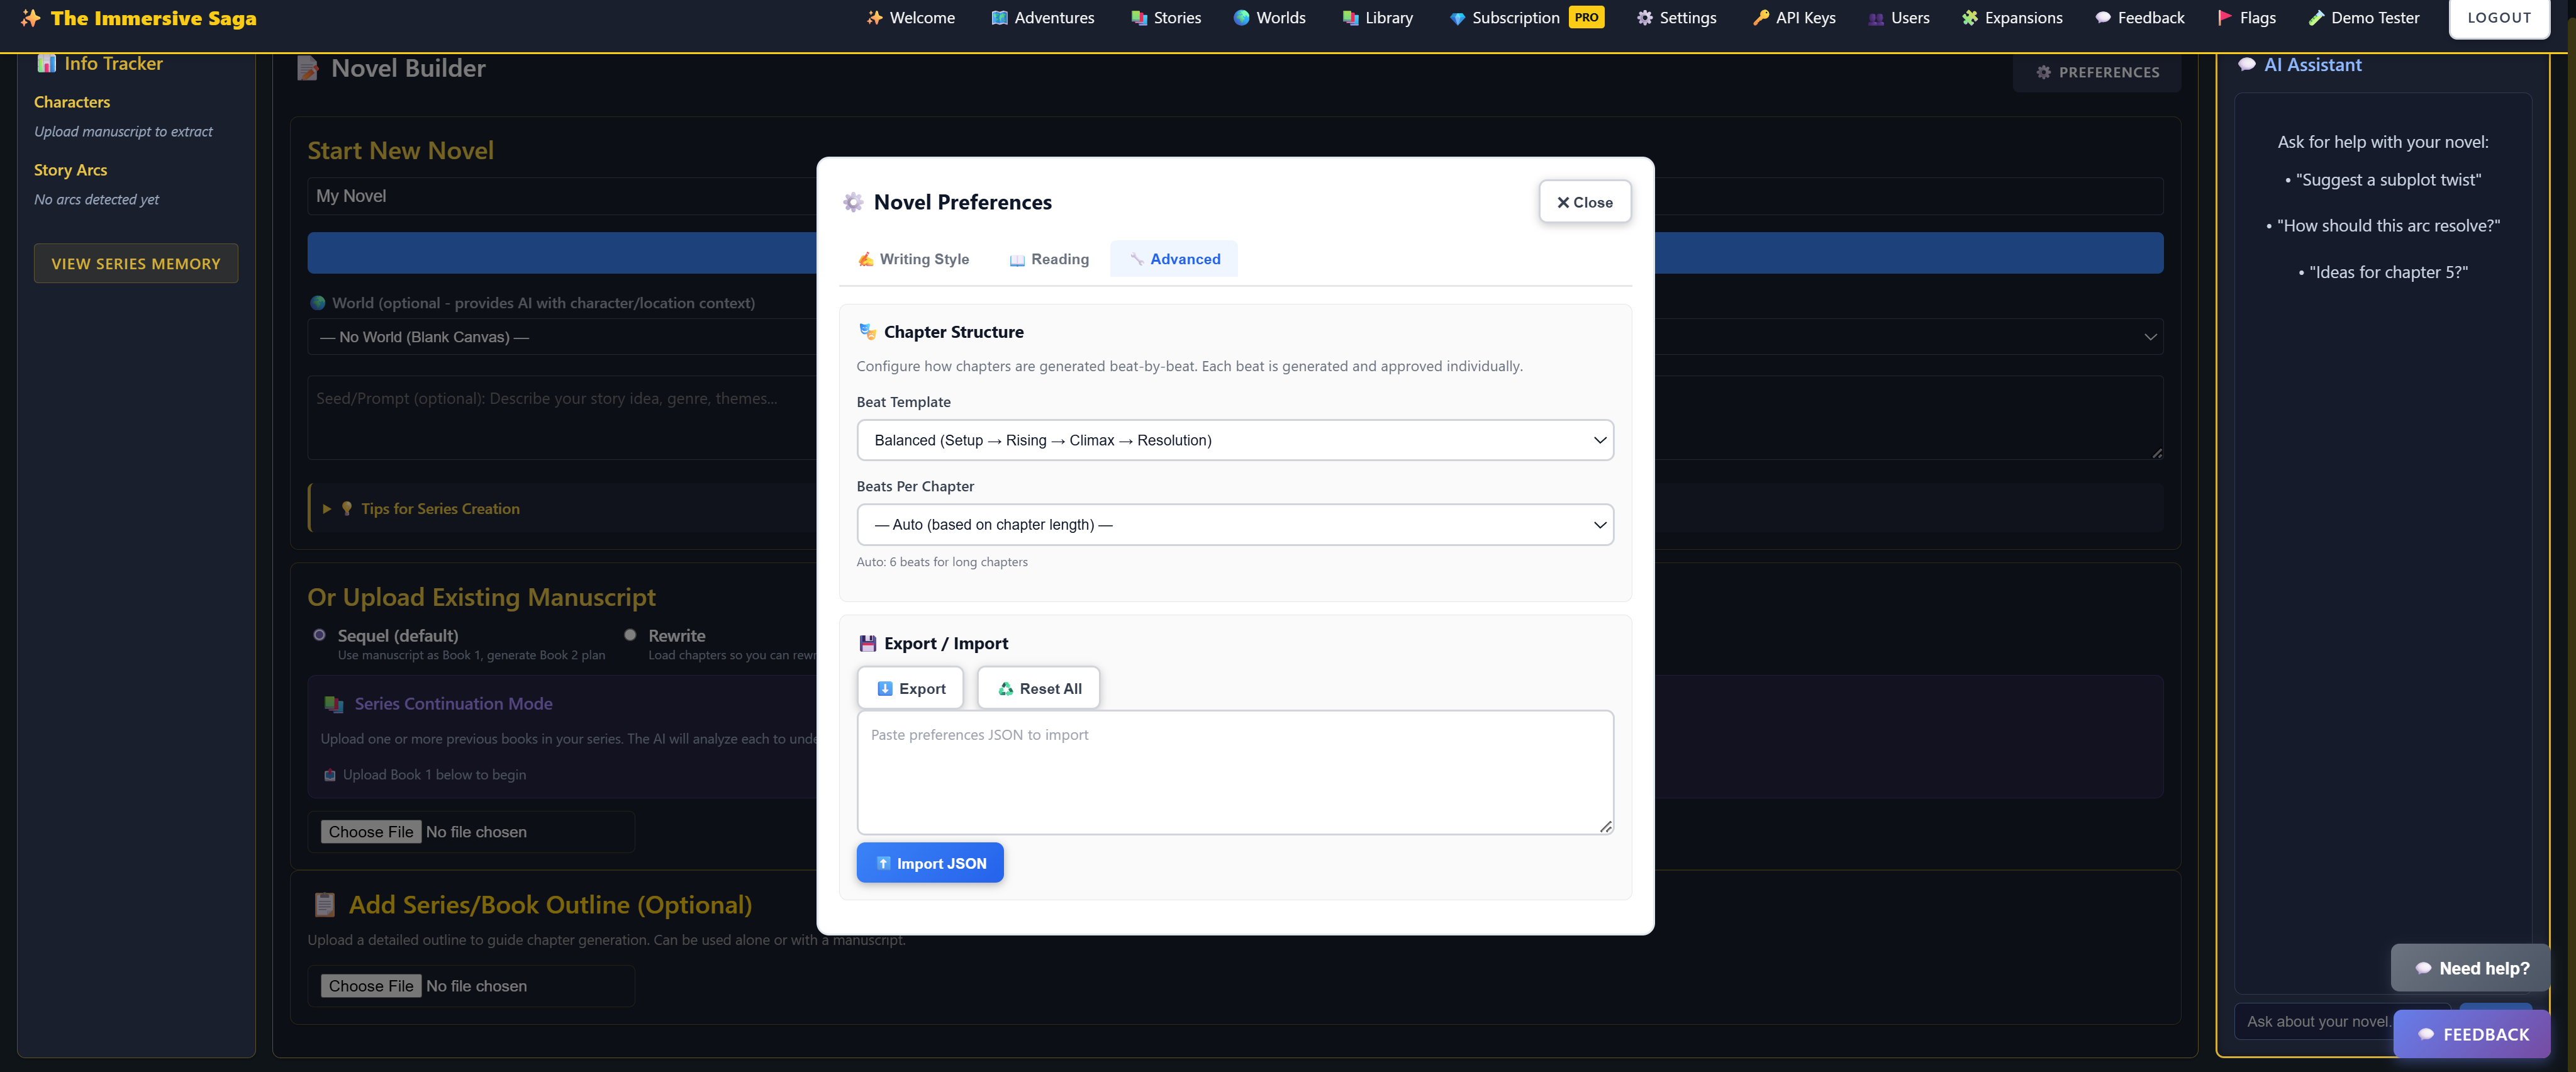Switch to the Writing Style tab
This screenshot has height=1072, width=2576.
coord(913,259)
